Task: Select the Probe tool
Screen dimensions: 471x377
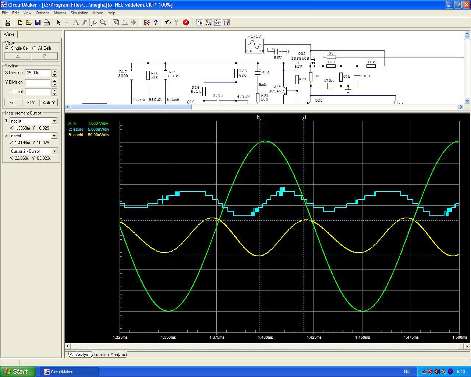Action: point(94,22)
